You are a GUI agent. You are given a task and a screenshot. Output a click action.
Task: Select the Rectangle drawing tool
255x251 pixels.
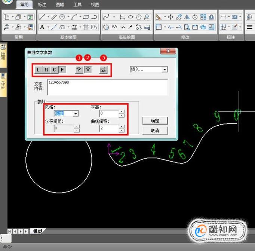pos(86,17)
